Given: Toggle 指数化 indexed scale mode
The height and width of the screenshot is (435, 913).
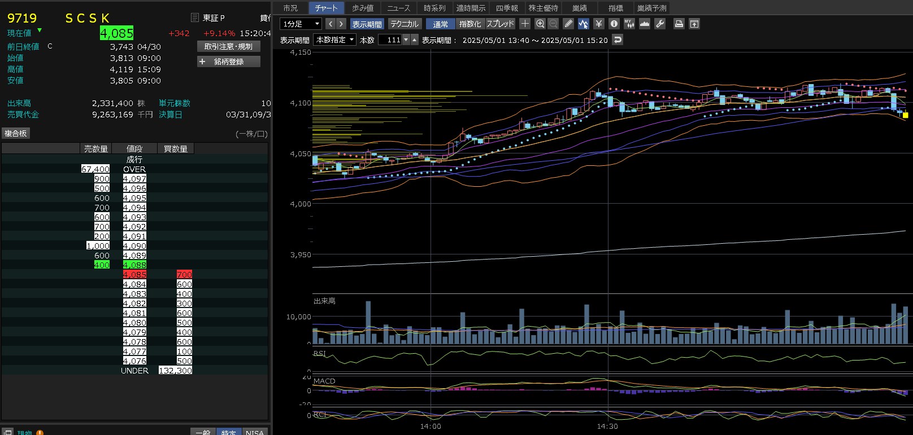Looking at the screenshot, I should [x=470, y=24].
